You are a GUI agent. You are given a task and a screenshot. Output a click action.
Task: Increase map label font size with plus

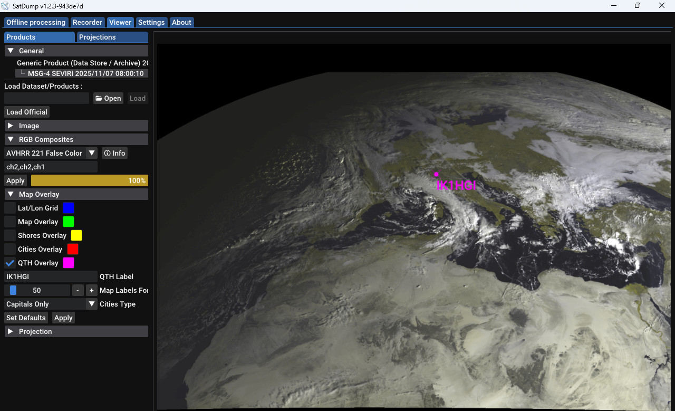(x=91, y=290)
